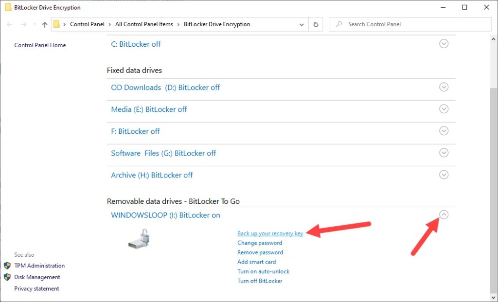Go to Control Panel breadcrumb item
Viewport: 498px width, 302px height.
[x=87, y=24]
